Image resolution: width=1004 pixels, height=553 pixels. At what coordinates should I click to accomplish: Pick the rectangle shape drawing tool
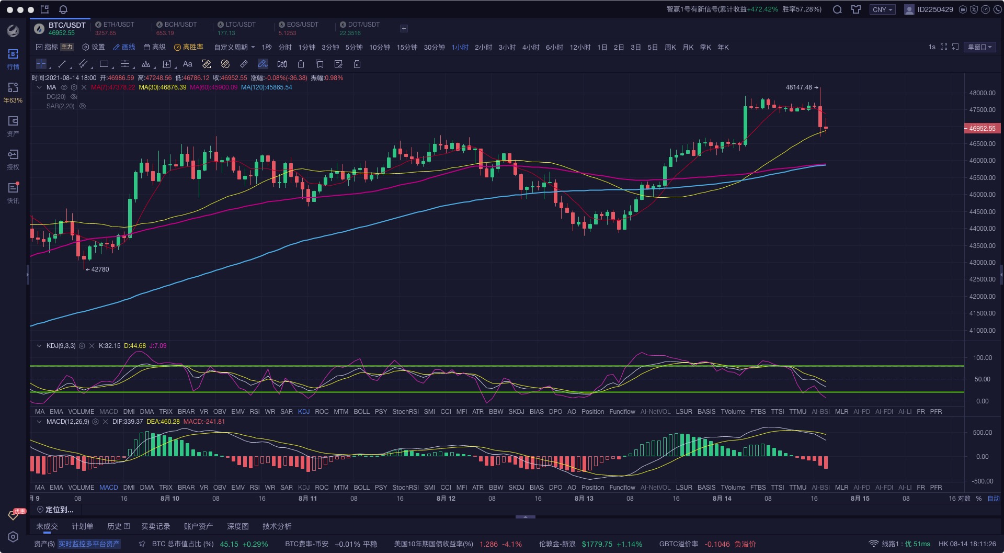[x=104, y=64]
